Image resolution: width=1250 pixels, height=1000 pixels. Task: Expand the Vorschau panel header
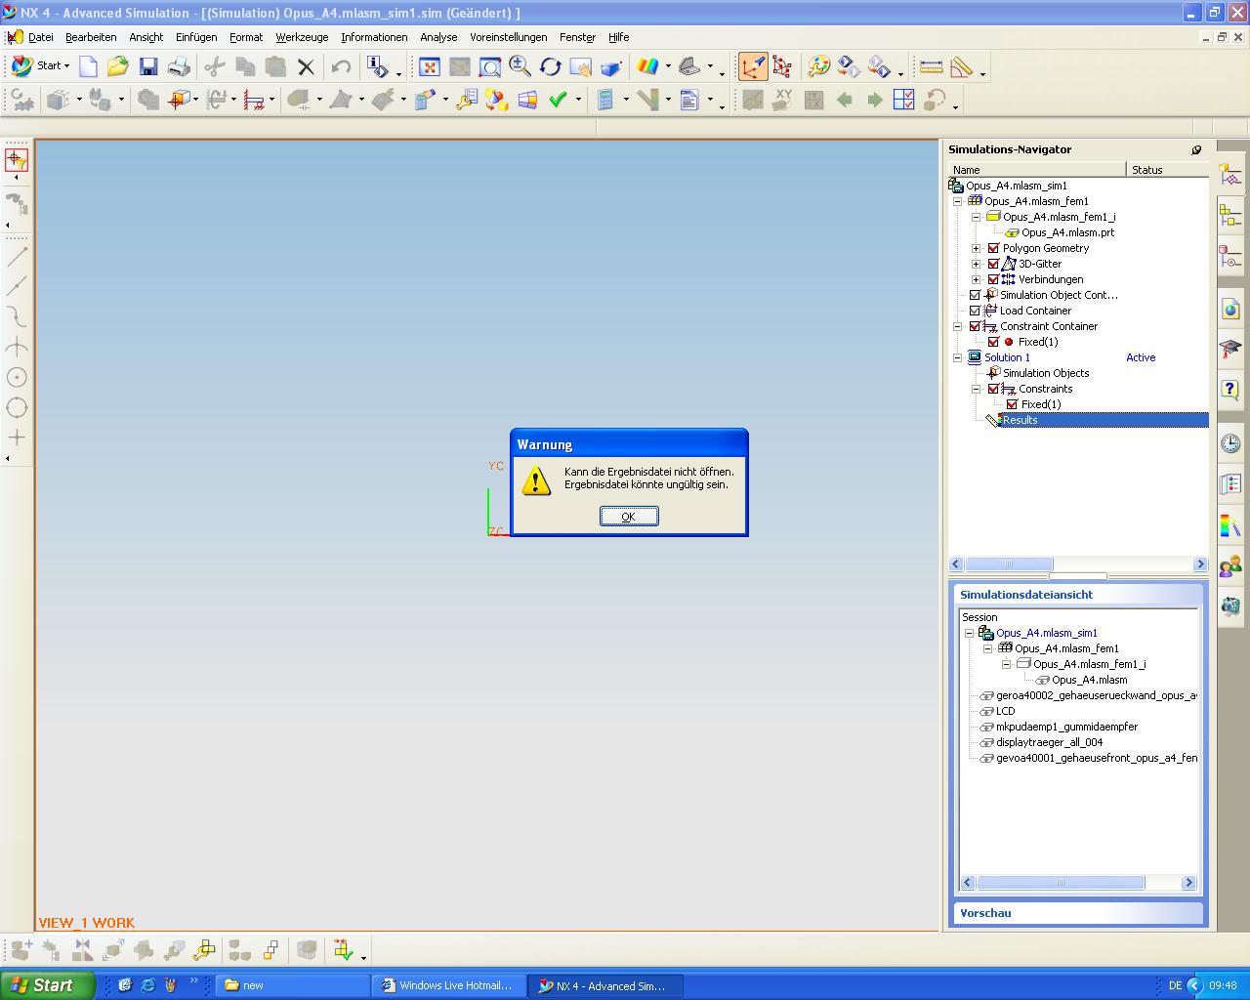(1079, 913)
